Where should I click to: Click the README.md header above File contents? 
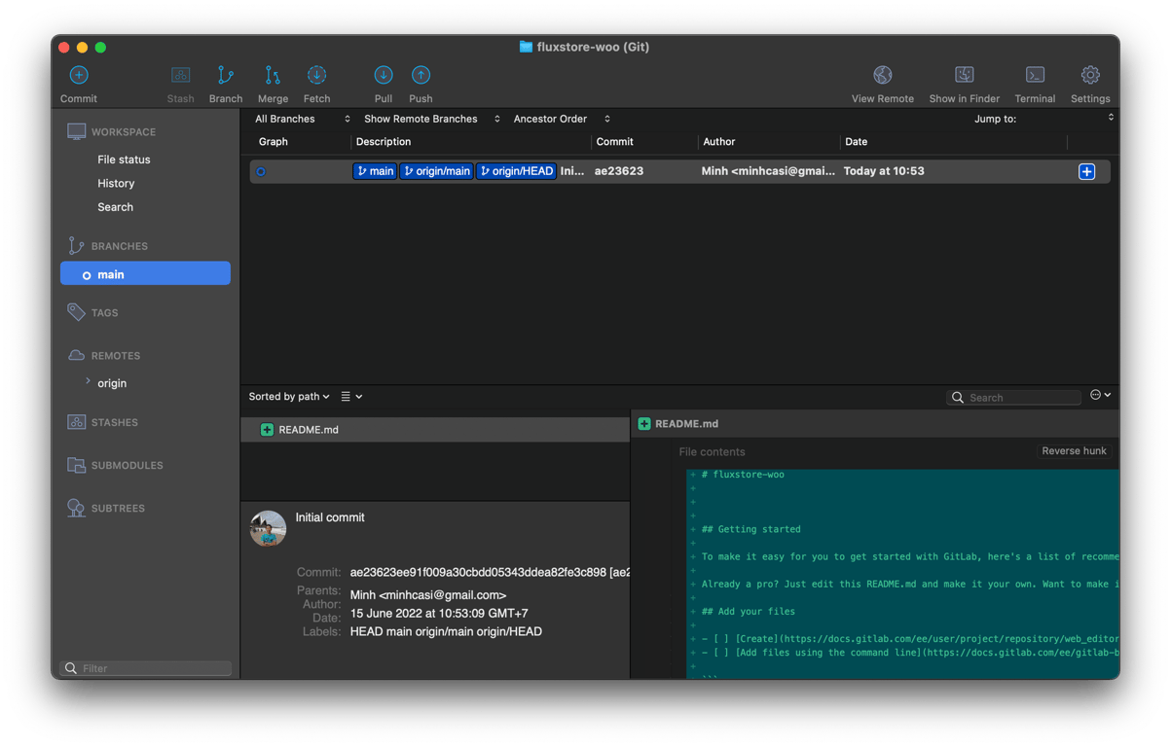687,424
